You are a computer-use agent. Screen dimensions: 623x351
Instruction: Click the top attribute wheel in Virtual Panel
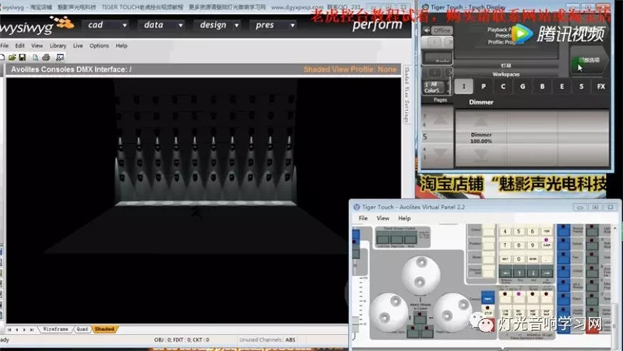coord(421,275)
